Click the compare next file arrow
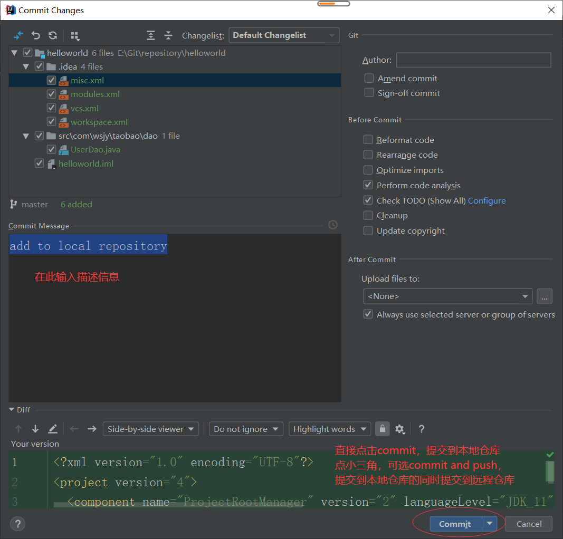 click(x=92, y=428)
